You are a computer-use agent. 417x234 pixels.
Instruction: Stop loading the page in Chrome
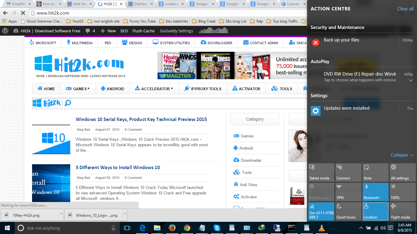(23, 13)
